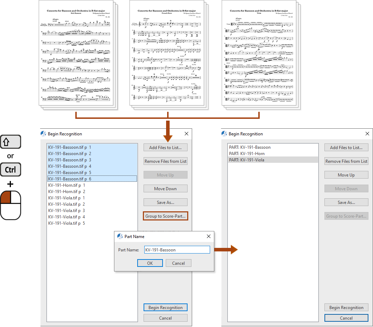Click the title bar app icon of the PART list dialog
The width and height of the screenshot is (373, 327).
point(224,134)
